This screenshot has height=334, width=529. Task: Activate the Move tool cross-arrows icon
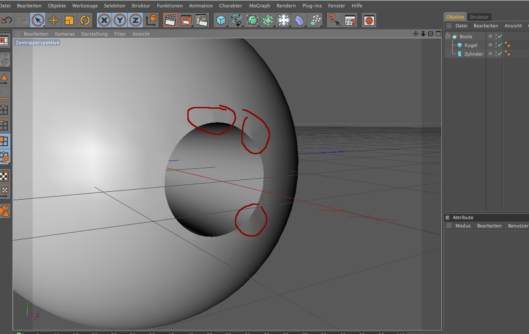[54, 20]
